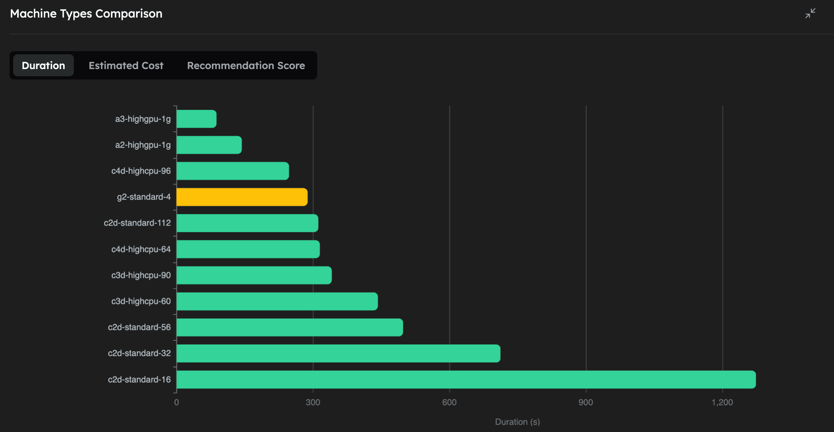834x432 pixels.
Task: Click the highlighted yellow g2-standard-4 bar
Action: (x=239, y=196)
